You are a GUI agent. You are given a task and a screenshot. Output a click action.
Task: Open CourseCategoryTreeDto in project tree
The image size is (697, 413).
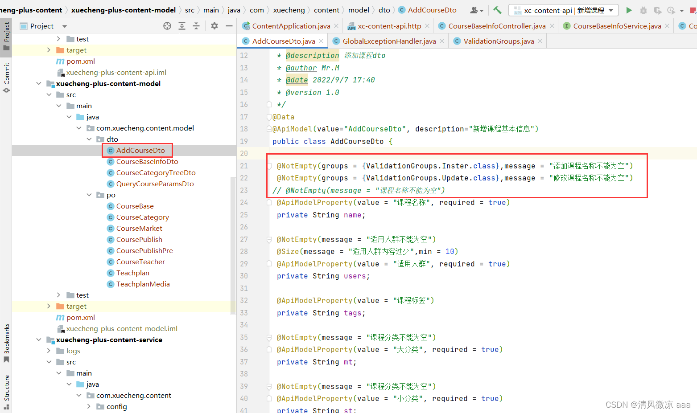[156, 172]
